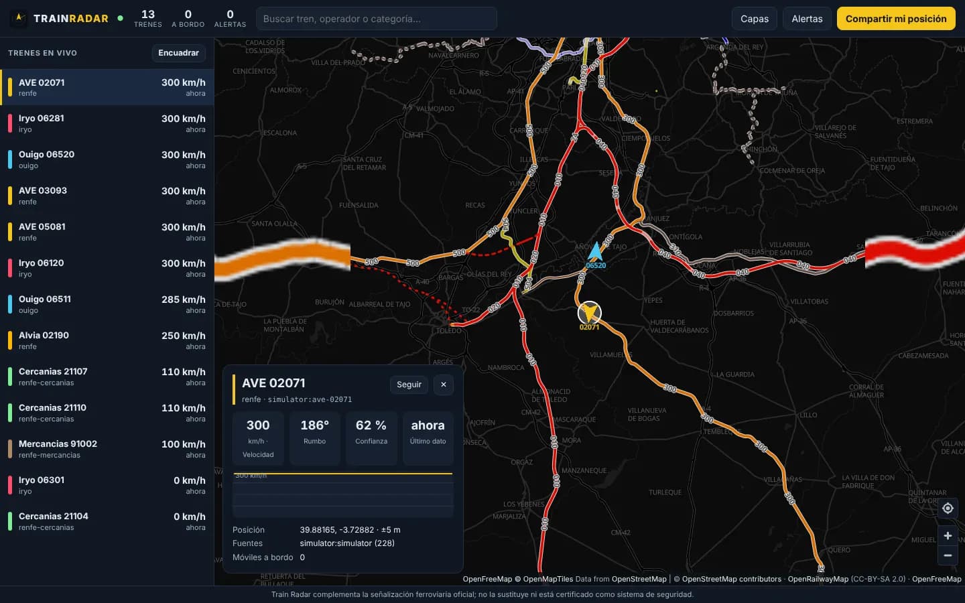
Task: Click the 62 % Confianza card
Action: [371, 439]
